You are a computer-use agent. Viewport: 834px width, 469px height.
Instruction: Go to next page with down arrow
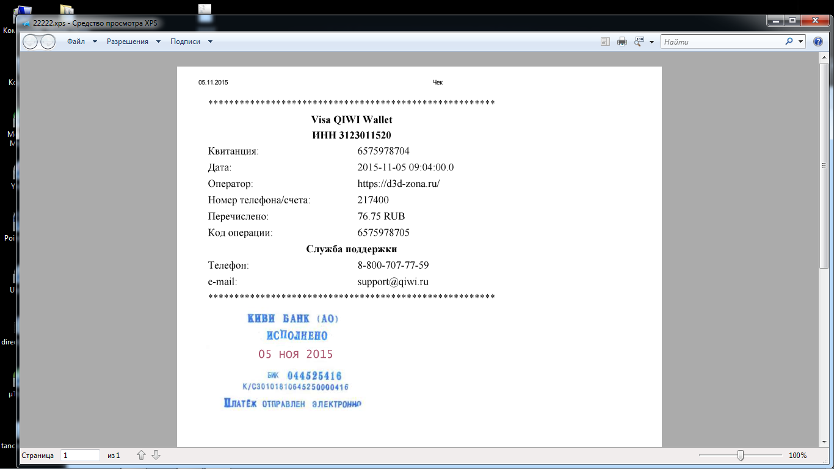156,455
